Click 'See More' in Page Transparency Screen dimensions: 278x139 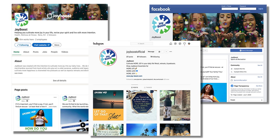click(259, 86)
